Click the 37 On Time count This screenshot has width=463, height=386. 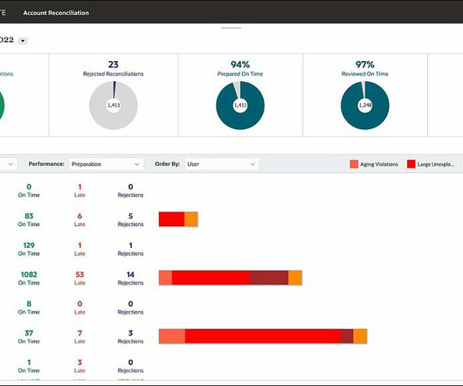pos(29,333)
